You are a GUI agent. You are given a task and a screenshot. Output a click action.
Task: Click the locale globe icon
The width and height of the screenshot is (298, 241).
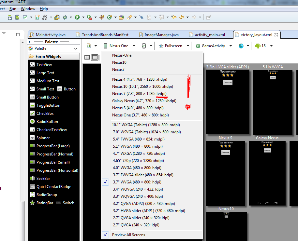click(241, 46)
